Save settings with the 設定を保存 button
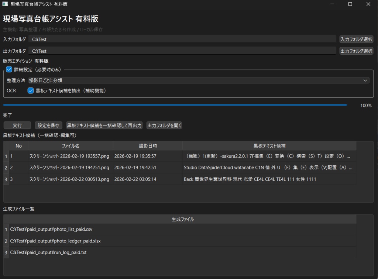This screenshot has width=378, height=279. (49, 125)
